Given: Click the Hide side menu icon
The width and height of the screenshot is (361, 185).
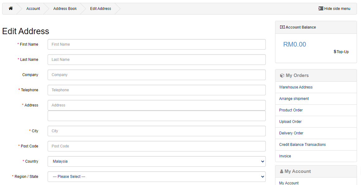Looking at the screenshot, I should (x=321, y=9).
